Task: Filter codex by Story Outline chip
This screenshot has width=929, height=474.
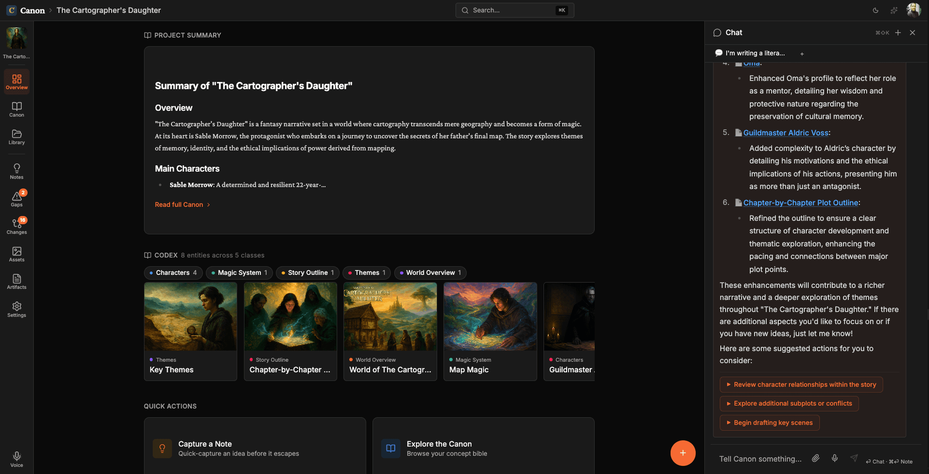Action: click(307, 273)
